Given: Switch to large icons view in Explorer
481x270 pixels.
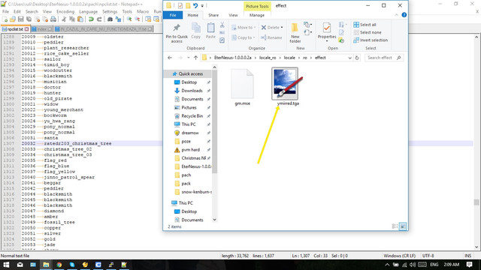Looking at the screenshot, I should [x=403, y=226].
